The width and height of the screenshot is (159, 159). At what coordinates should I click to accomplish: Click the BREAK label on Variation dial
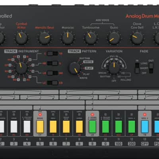click(102, 73)
